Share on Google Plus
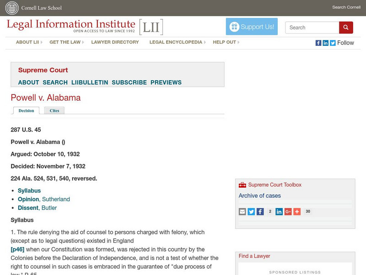 [x=288, y=211]
